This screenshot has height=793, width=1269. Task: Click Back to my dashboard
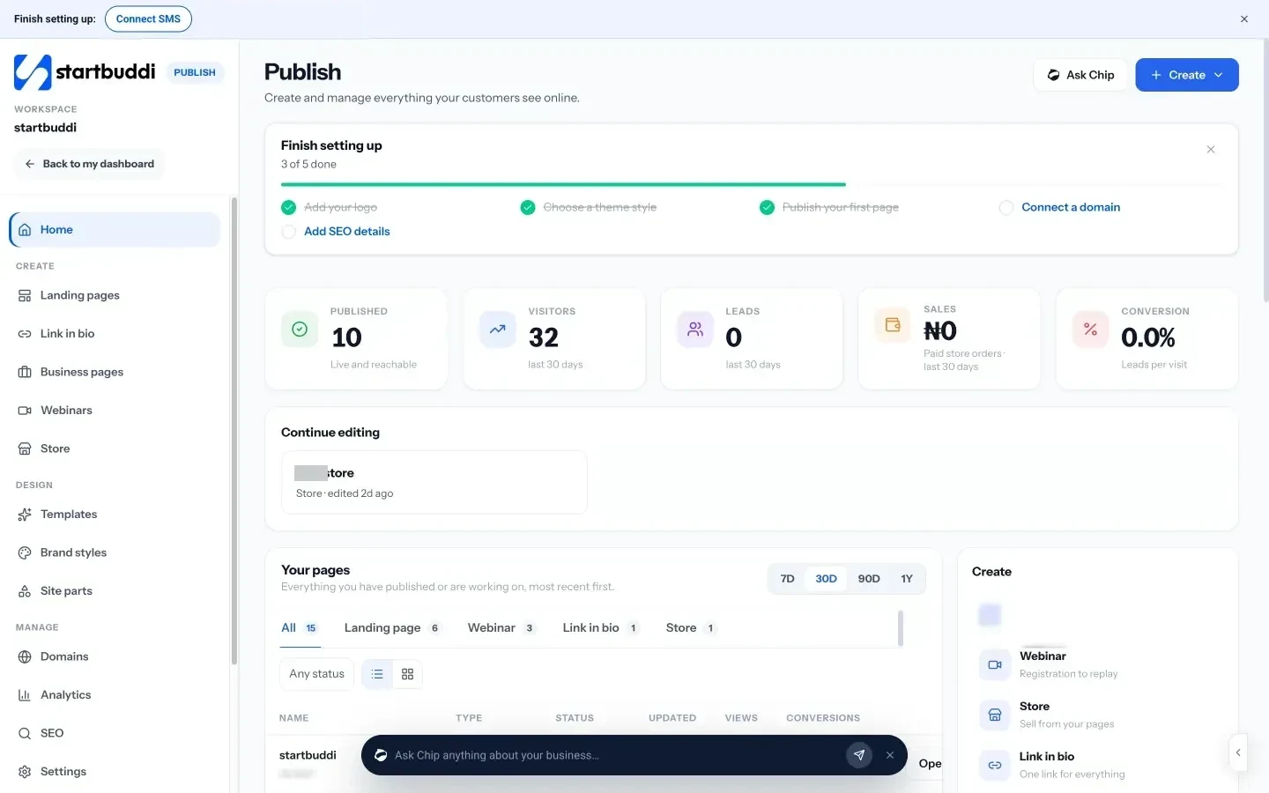89,164
